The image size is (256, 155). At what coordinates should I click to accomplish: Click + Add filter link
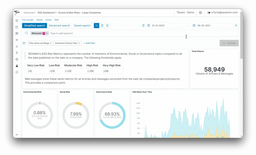pos(89,43)
